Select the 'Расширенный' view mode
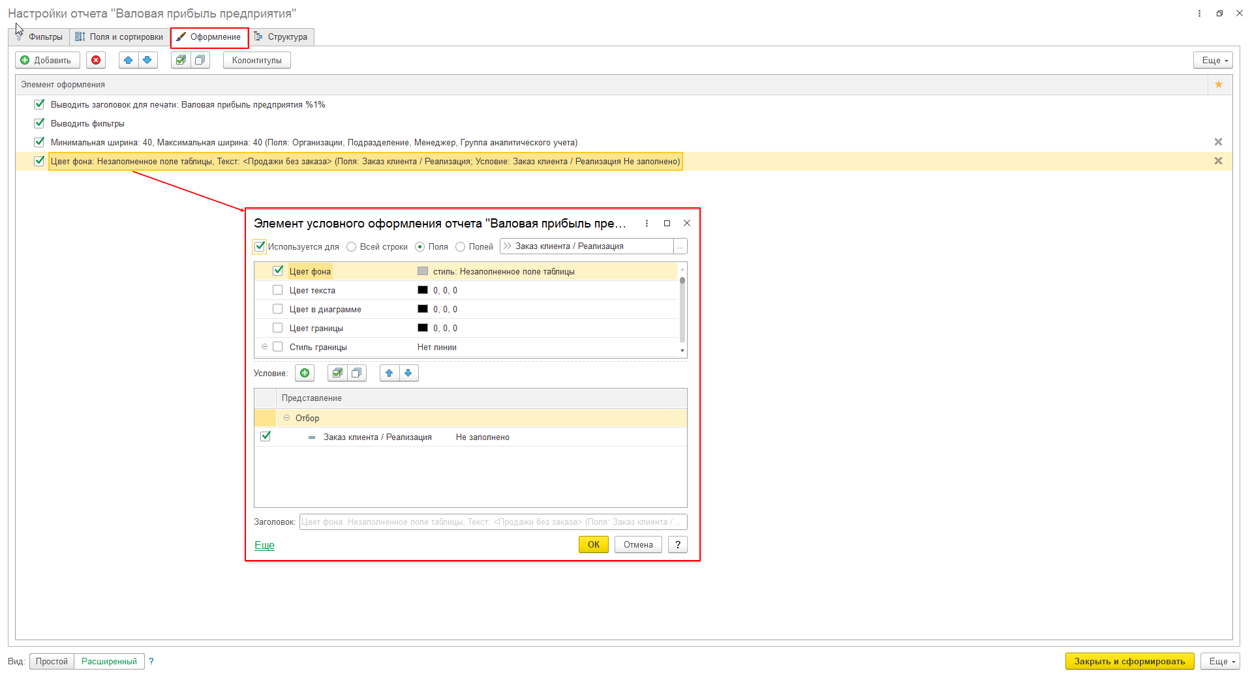 pyautogui.click(x=109, y=661)
